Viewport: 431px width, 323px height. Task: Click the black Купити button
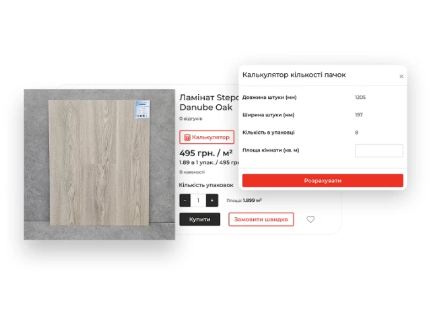tap(200, 219)
